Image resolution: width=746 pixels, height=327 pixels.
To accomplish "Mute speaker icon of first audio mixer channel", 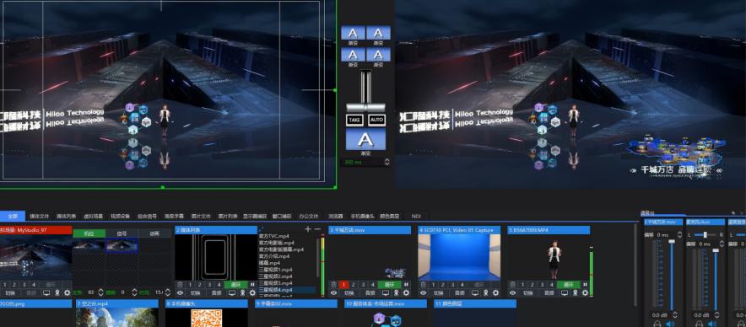I will (x=670, y=324).
